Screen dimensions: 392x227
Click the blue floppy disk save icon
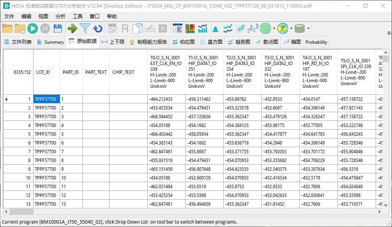(x=57, y=29)
